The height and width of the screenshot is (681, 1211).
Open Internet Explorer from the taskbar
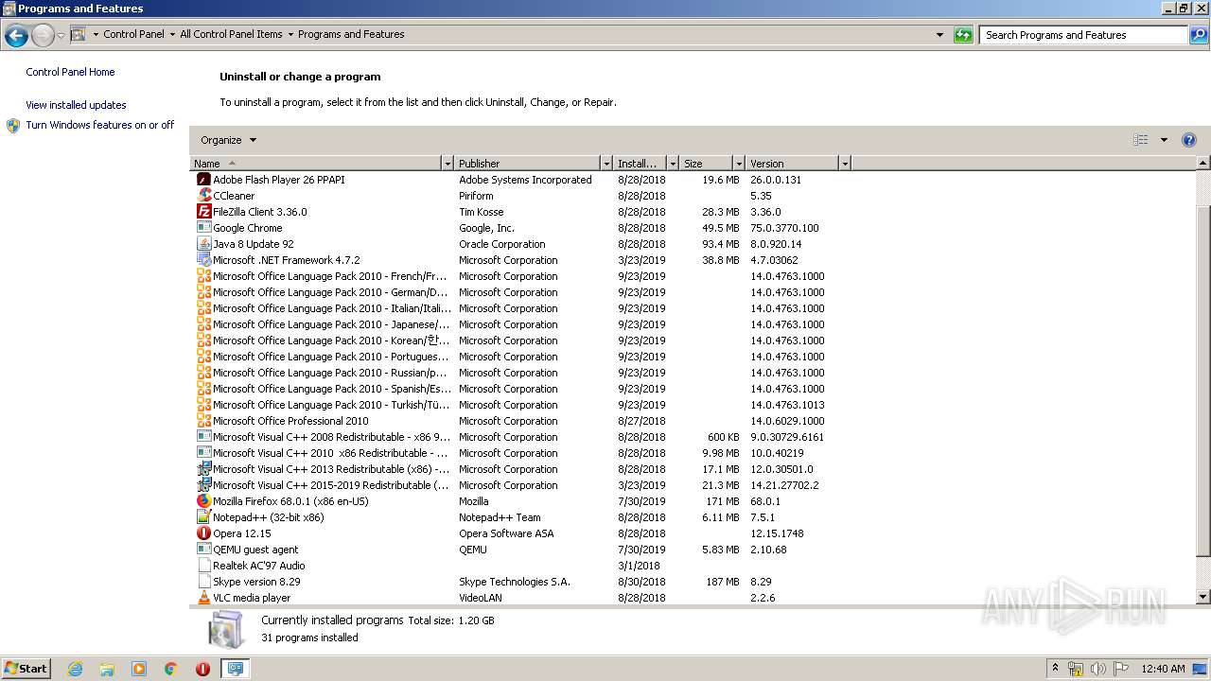75,669
